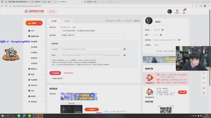Viewport: 211px width, 118px height.
Task: Click 选择 to choose room category
Action: point(74,27)
